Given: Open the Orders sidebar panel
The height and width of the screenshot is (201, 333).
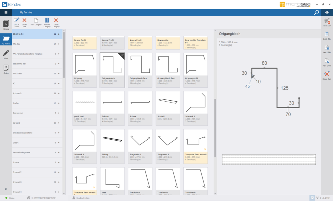Looking at the screenshot, I should [x=5, y=66].
